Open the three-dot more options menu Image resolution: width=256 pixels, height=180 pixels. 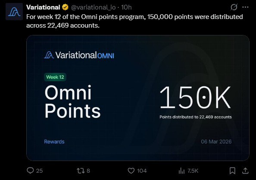[245, 7]
